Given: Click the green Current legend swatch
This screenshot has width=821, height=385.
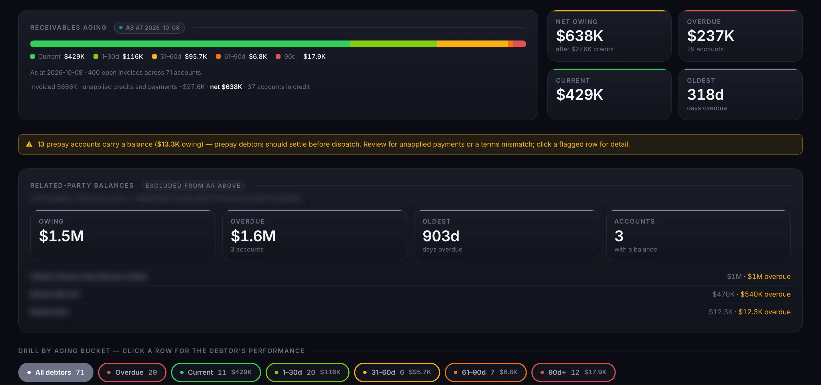Looking at the screenshot, I should 32,56.
